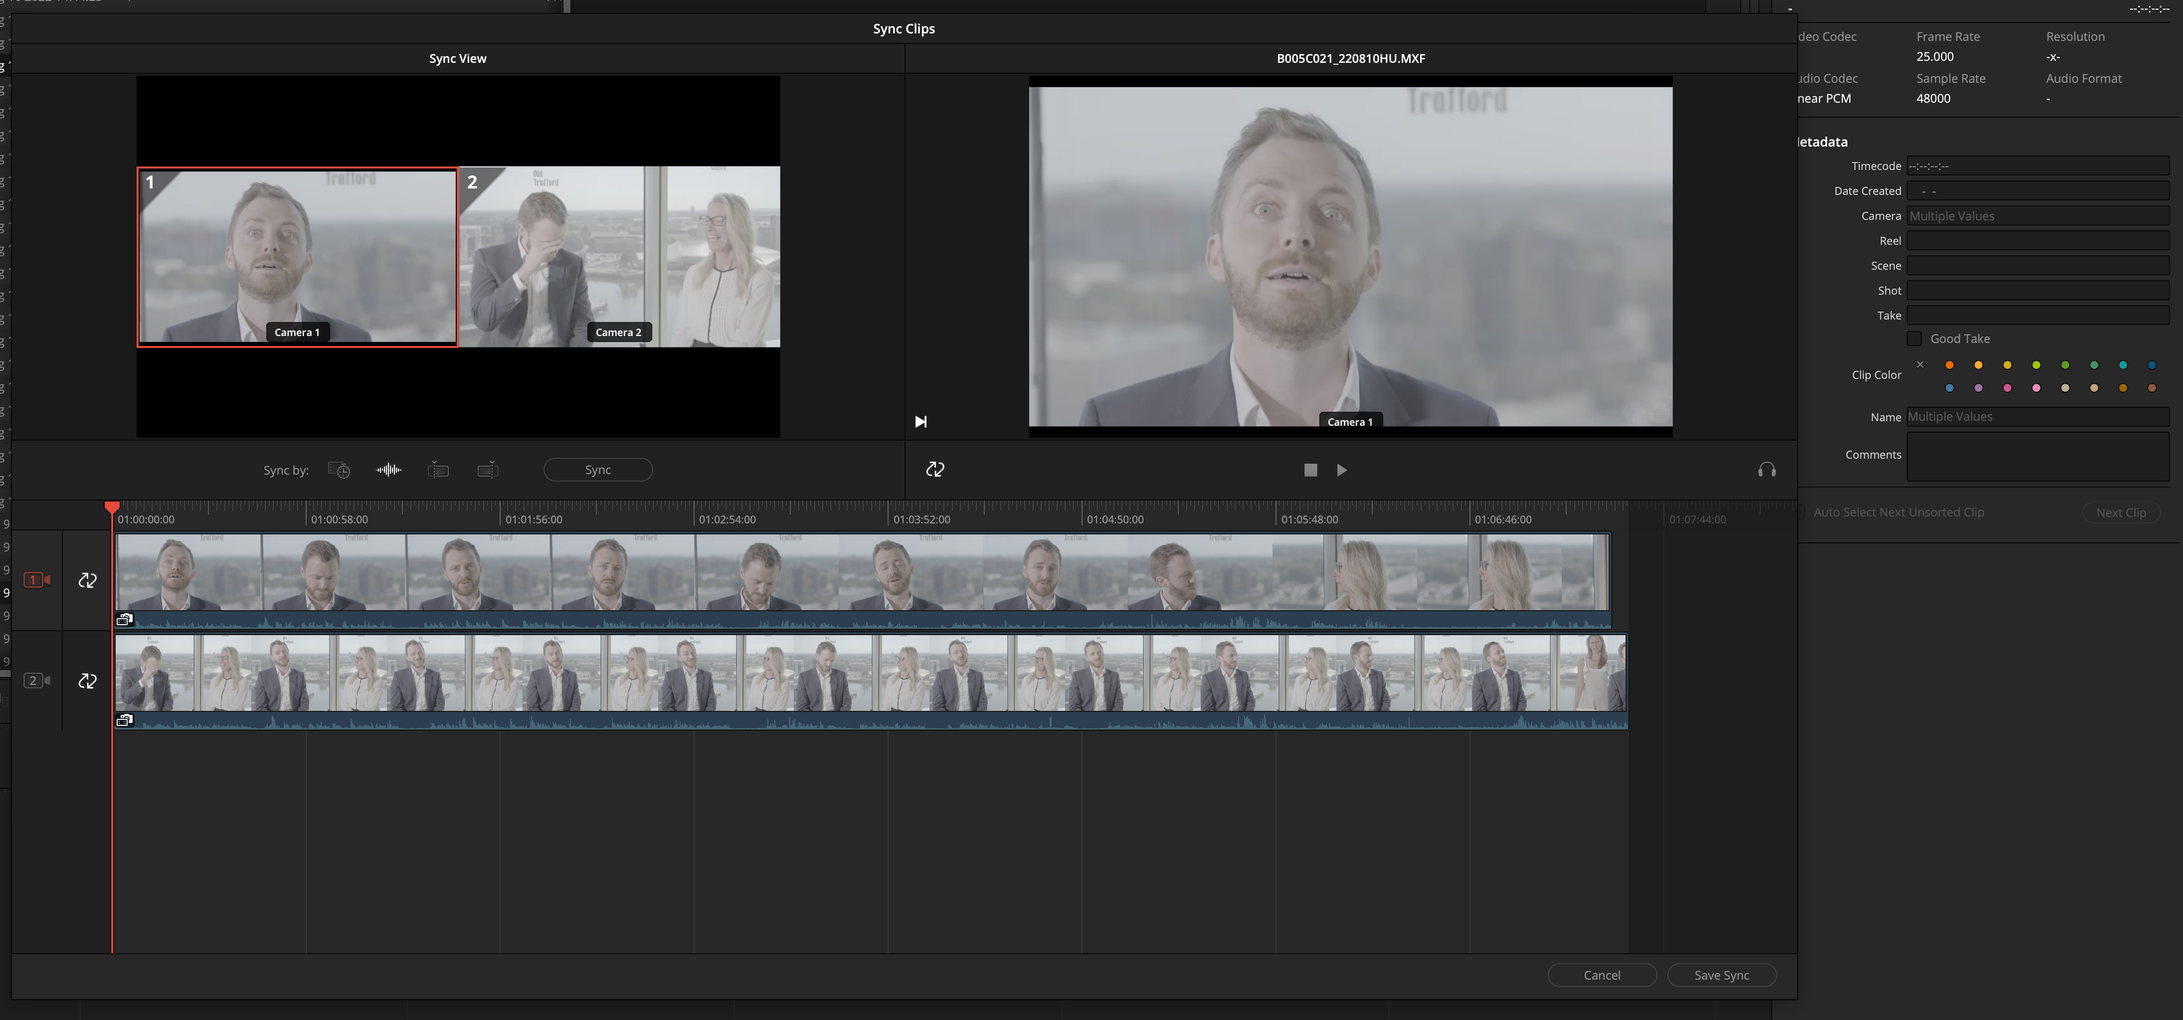
Task: Select sync by In point icon
Action: click(x=438, y=470)
